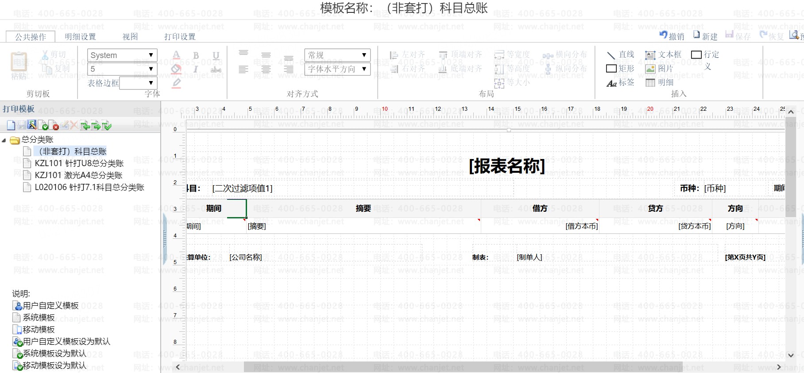Click the page icon with green checkmark badge
804x373 pixels.
[43, 125]
